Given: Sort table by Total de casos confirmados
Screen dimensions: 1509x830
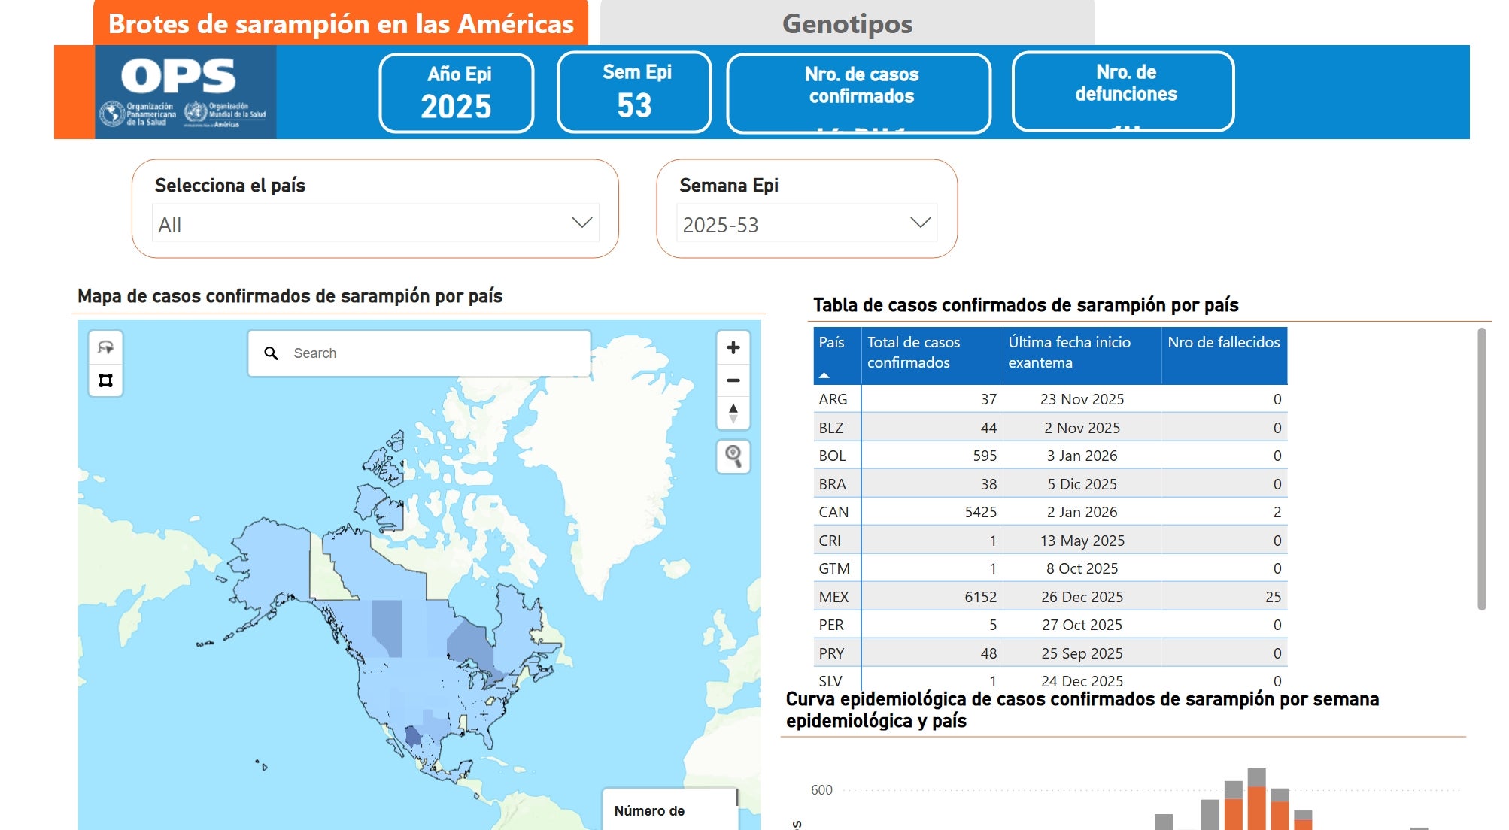Looking at the screenshot, I should (913, 354).
